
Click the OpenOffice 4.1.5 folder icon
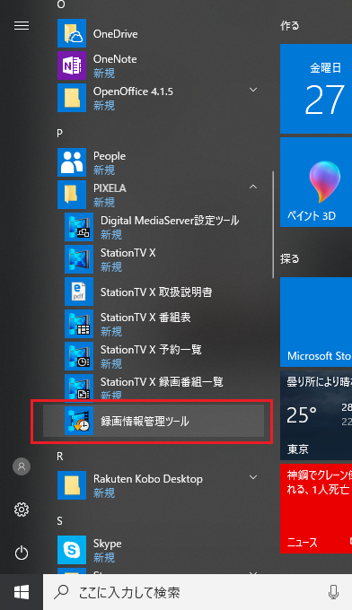coord(72,98)
